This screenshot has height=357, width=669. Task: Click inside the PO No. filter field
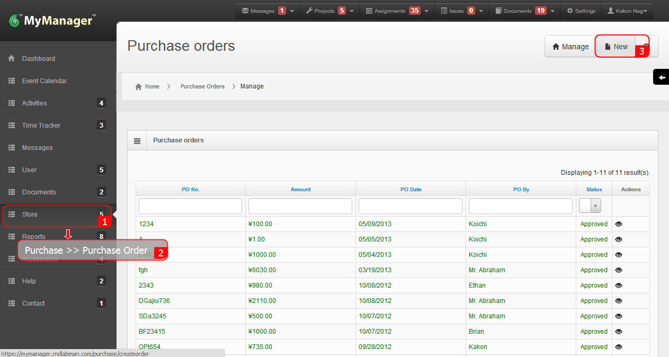[190, 206]
